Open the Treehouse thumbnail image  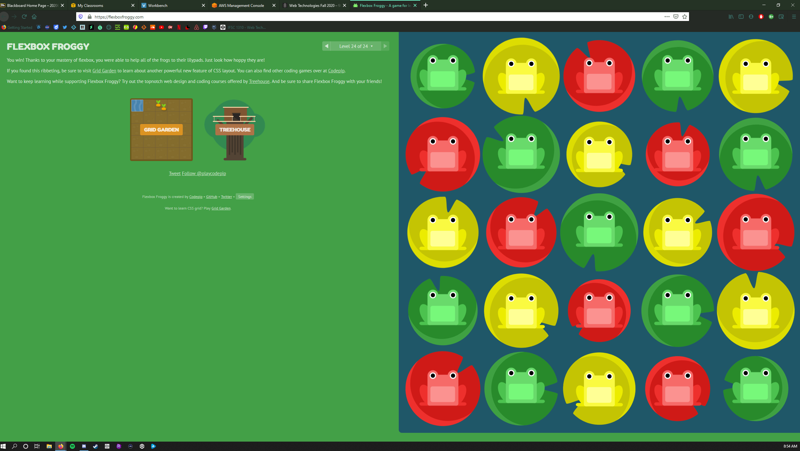pyautogui.click(x=235, y=129)
